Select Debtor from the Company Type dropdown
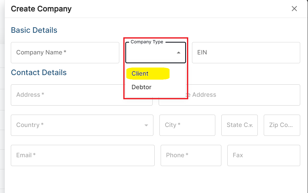308x193 pixels. pyautogui.click(x=141, y=87)
